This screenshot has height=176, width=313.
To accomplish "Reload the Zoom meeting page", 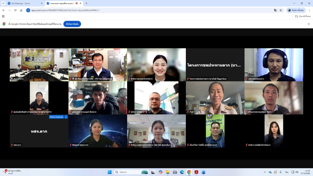I will coord(15,10).
